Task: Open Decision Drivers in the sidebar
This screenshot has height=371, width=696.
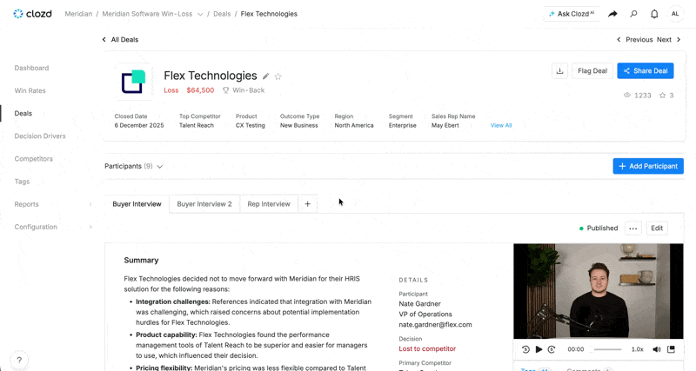Action: coord(40,136)
